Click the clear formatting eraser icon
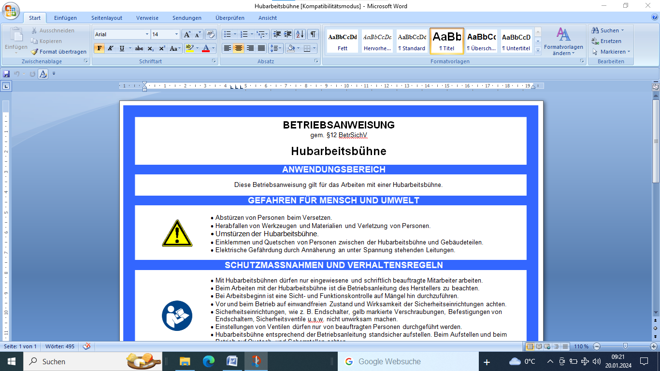 pos(210,34)
